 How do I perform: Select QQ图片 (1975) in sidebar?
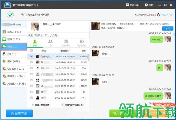tap(14, 69)
